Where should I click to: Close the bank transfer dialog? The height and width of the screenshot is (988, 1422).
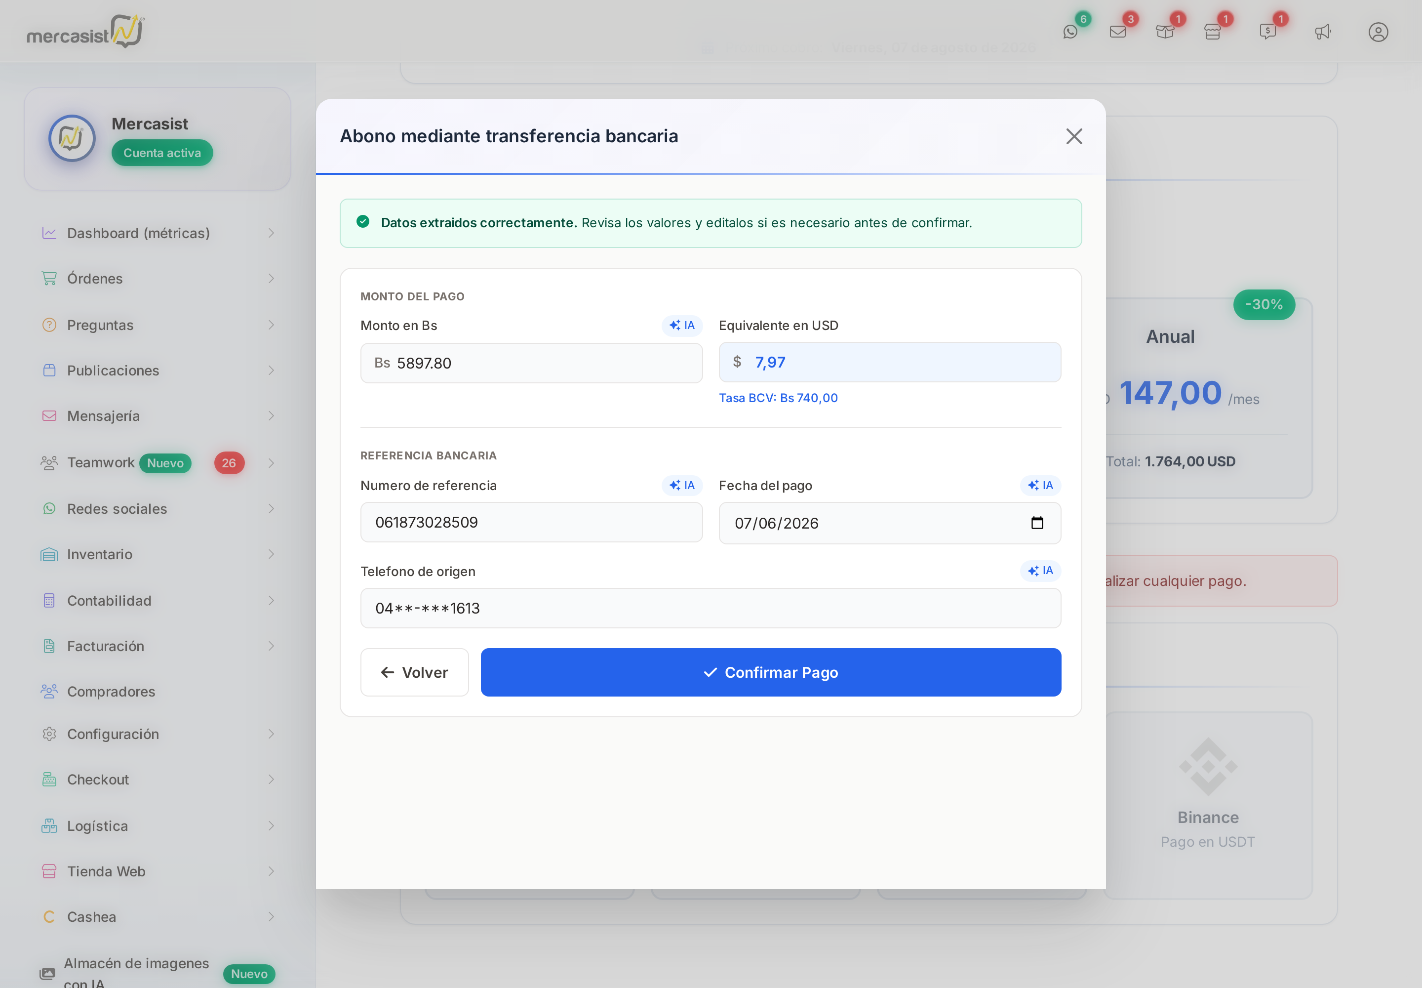point(1073,136)
